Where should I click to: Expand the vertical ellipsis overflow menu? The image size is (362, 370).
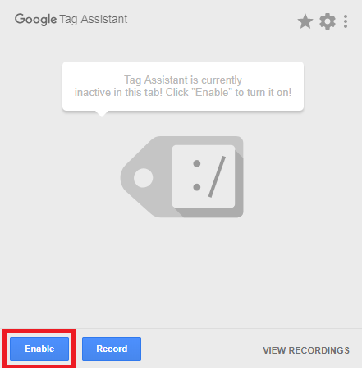[346, 21]
